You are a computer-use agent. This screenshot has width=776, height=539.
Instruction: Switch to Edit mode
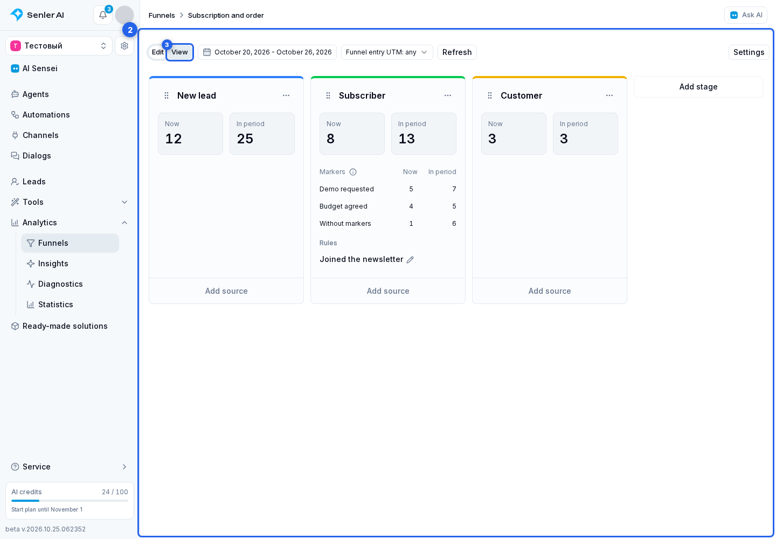point(157,52)
